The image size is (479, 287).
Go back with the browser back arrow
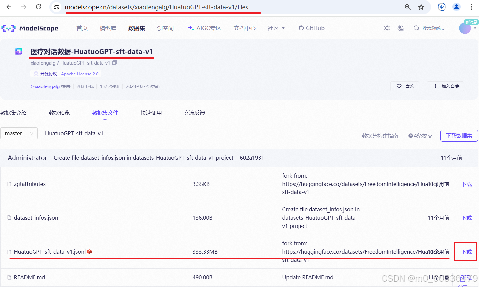pos(9,7)
